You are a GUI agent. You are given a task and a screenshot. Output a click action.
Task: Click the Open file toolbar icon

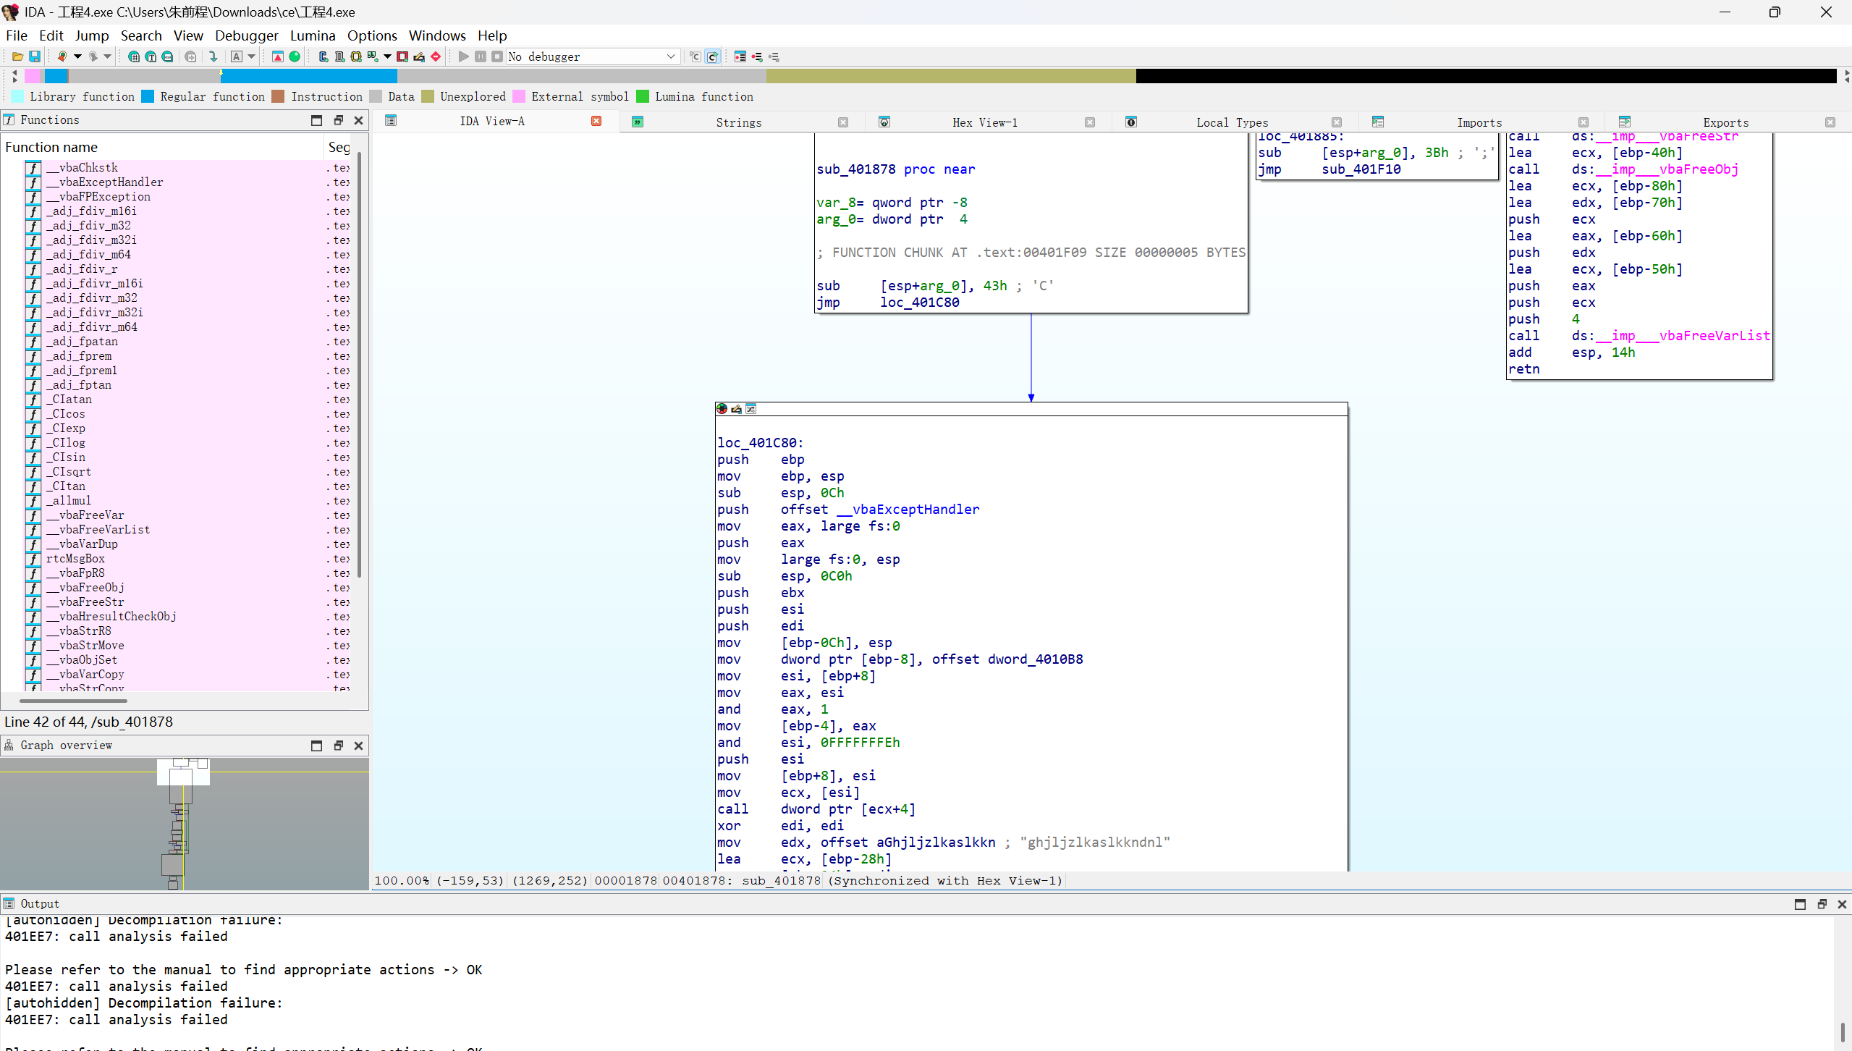point(17,56)
